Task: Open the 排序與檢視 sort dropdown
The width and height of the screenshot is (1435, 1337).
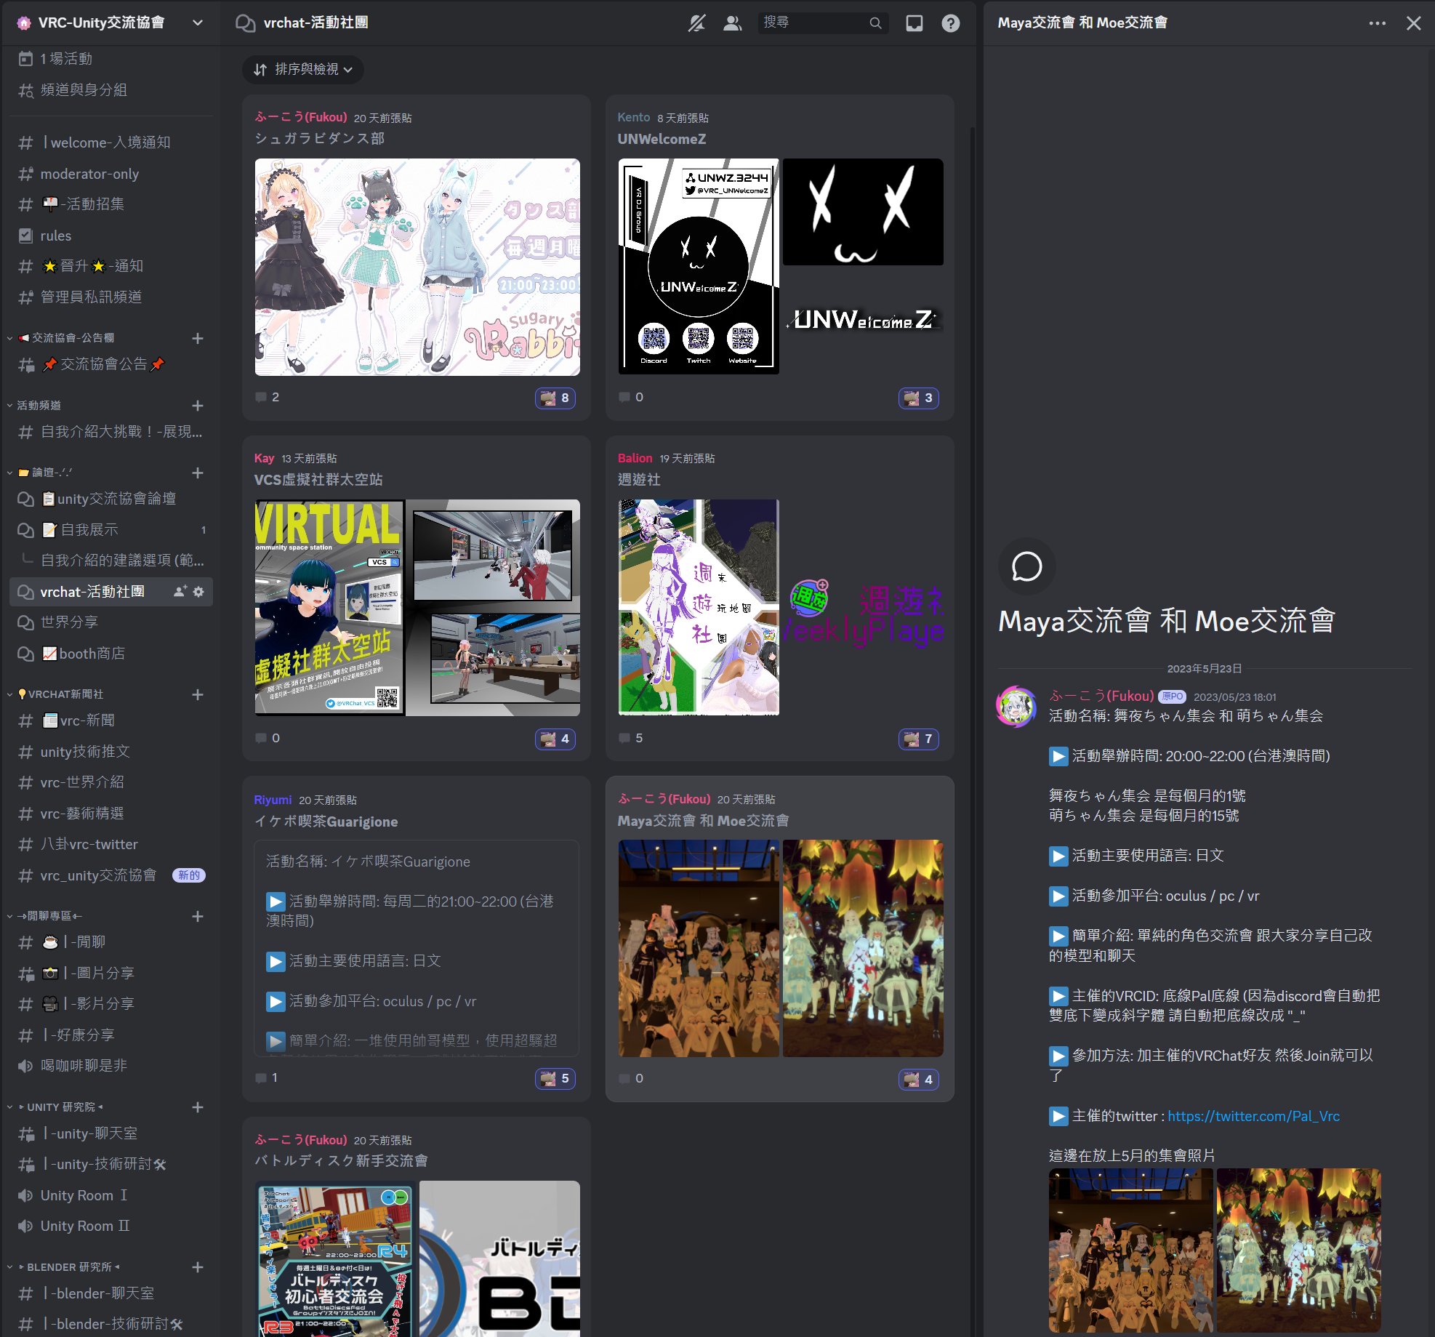Action: (302, 70)
